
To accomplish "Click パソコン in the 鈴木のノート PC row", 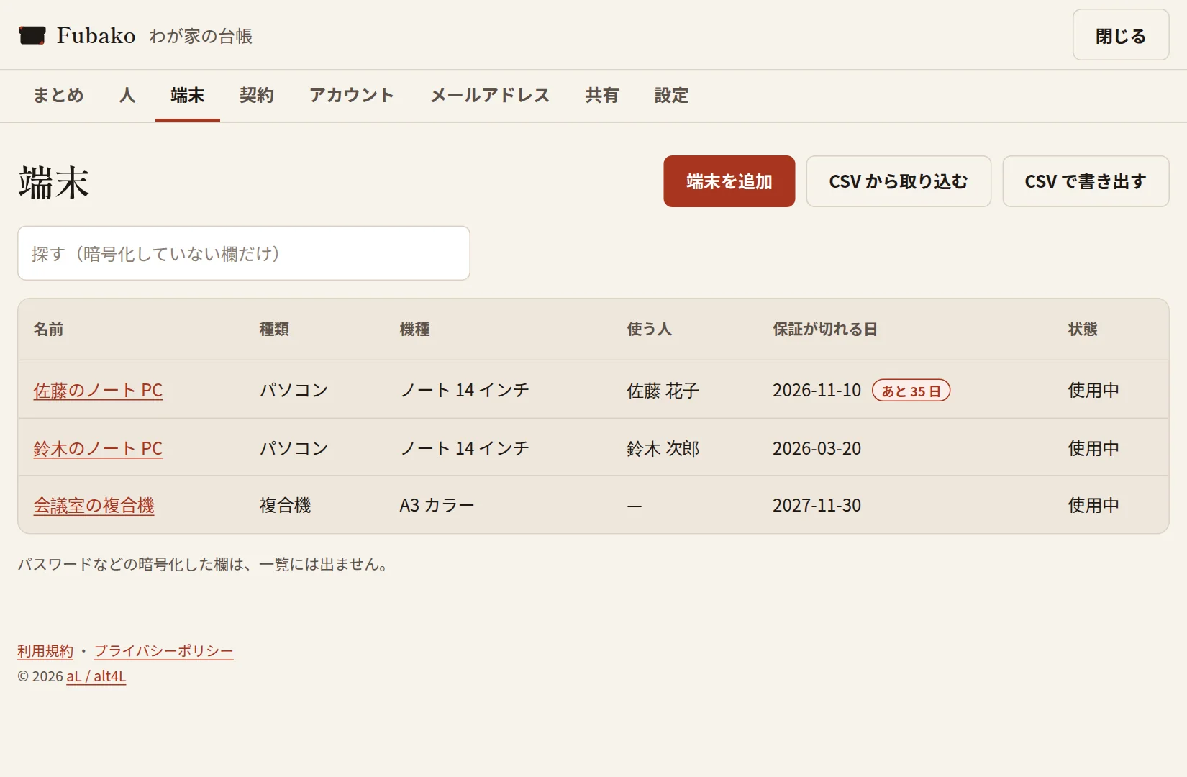I will 294,448.
